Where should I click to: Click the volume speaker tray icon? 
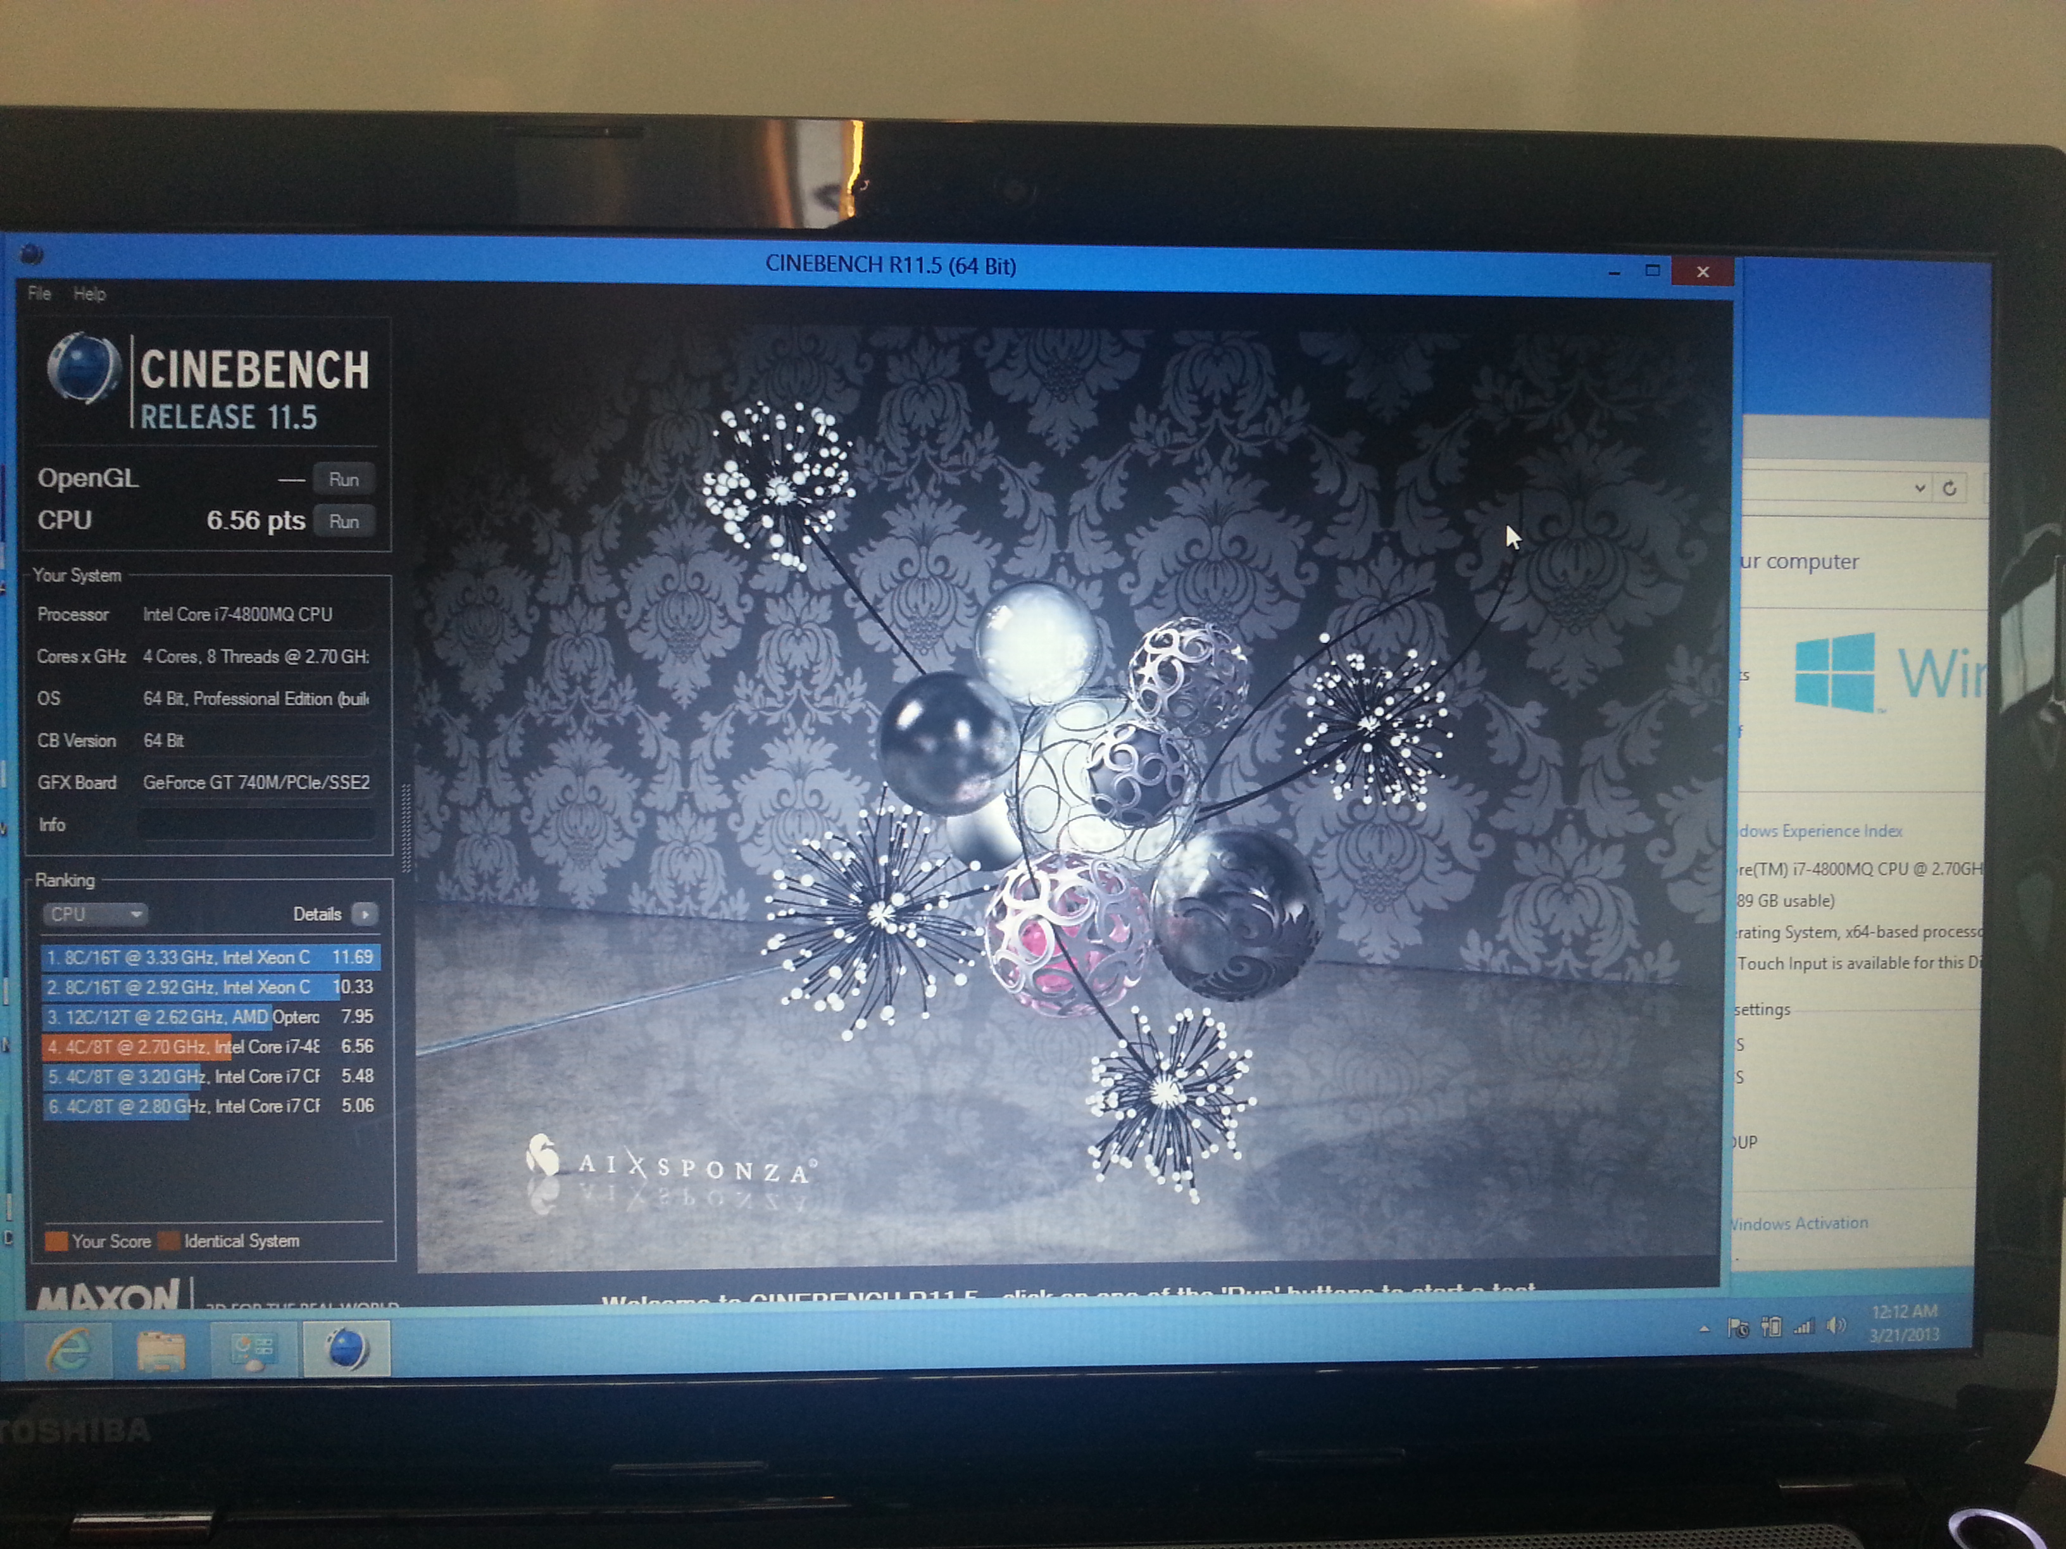tap(1836, 1325)
